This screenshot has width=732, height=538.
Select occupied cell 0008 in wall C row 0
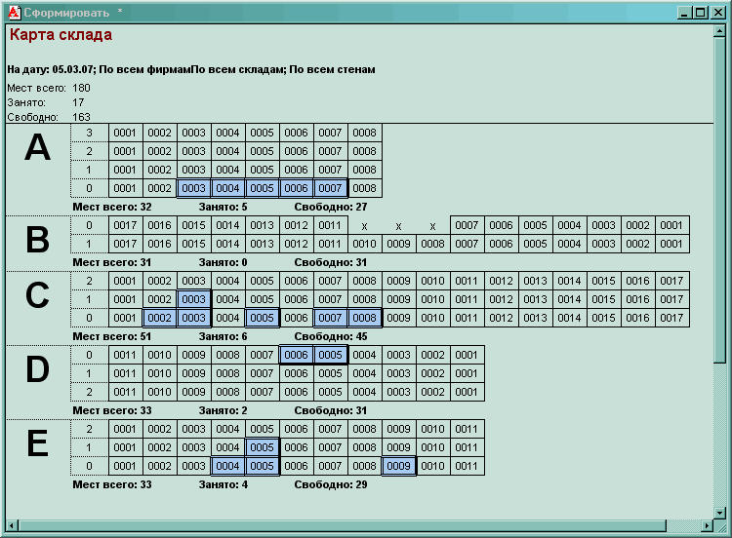pyautogui.click(x=365, y=318)
